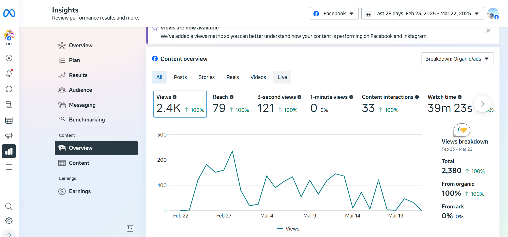This screenshot has width=508, height=237.
Task: Open the all tools hamburger menu
Action: [9, 167]
